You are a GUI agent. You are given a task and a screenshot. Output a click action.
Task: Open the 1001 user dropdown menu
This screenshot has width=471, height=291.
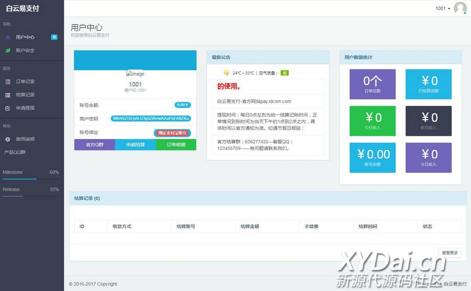point(443,8)
